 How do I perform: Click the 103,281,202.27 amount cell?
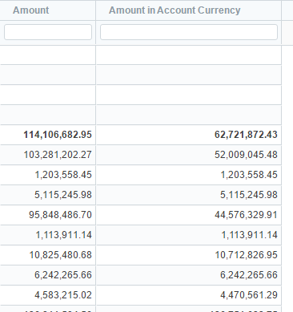click(x=48, y=155)
